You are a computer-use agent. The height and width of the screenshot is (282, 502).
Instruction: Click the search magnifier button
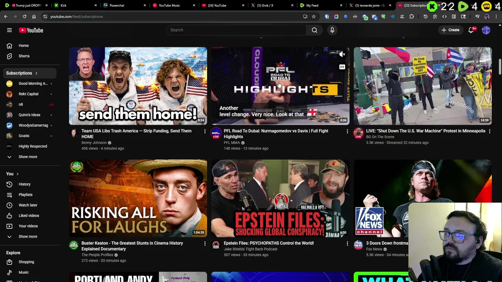[x=315, y=30]
